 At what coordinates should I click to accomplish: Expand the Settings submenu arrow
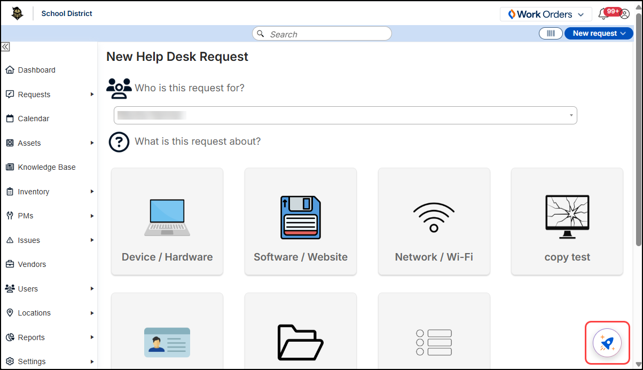click(x=92, y=361)
